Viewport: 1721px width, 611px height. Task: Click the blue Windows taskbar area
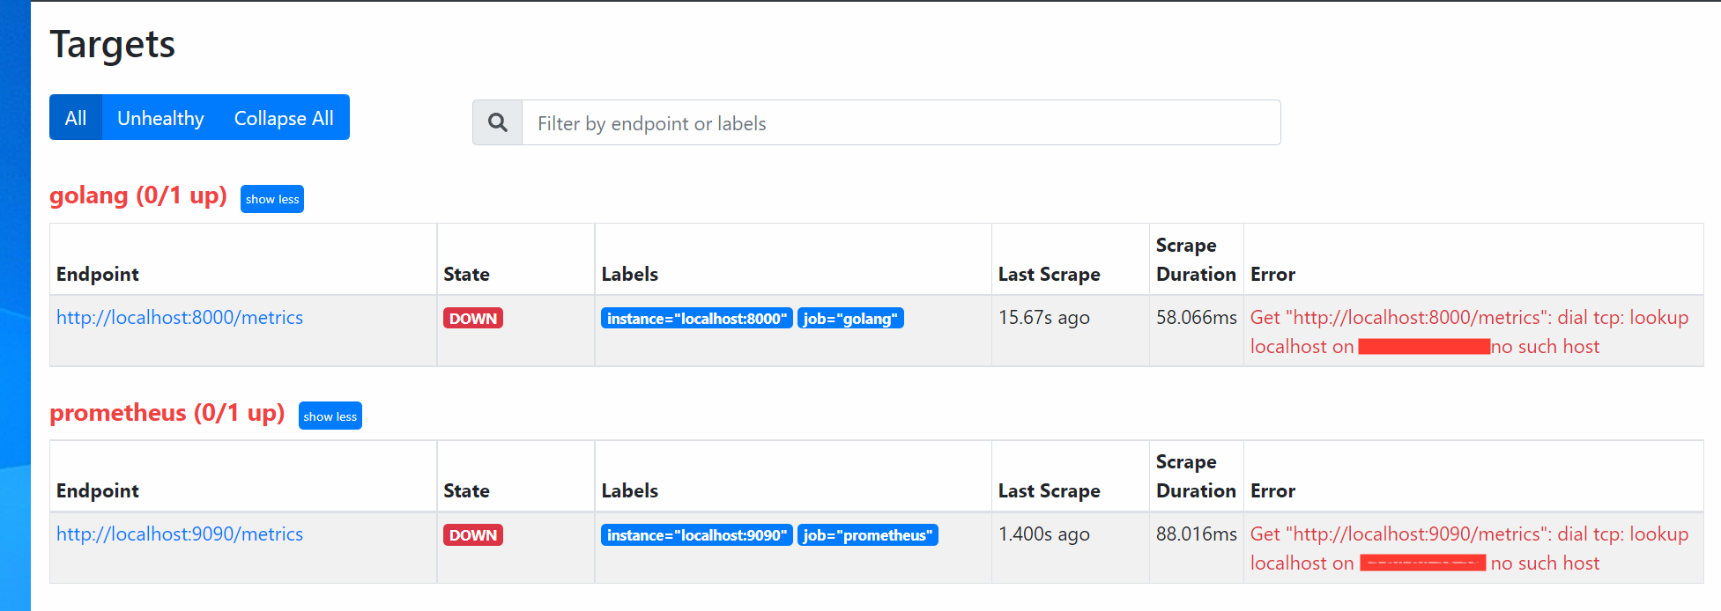pos(13,308)
